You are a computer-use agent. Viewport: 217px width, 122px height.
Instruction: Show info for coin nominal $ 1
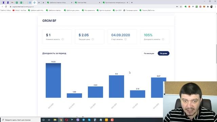(x=62, y=39)
